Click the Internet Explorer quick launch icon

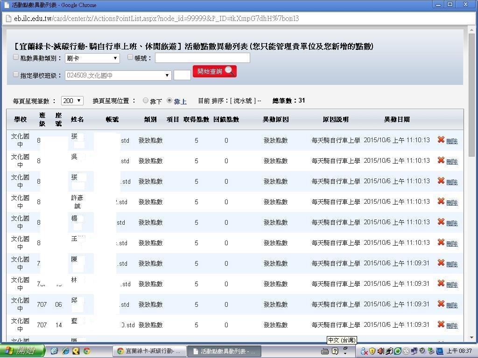click(65, 351)
